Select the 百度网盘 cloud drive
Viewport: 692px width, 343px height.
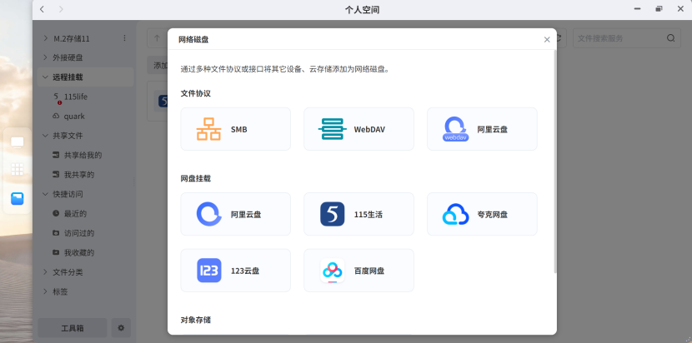(x=359, y=271)
